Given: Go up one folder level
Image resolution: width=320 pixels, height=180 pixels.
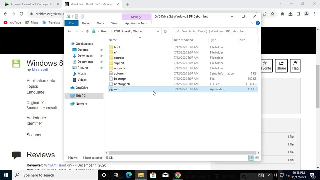Looking at the screenshot, I should pyautogui.click(x=87, y=31).
